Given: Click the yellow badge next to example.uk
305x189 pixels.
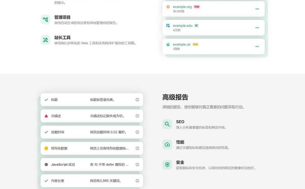Looking at the screenshot, I should point(195,44).
